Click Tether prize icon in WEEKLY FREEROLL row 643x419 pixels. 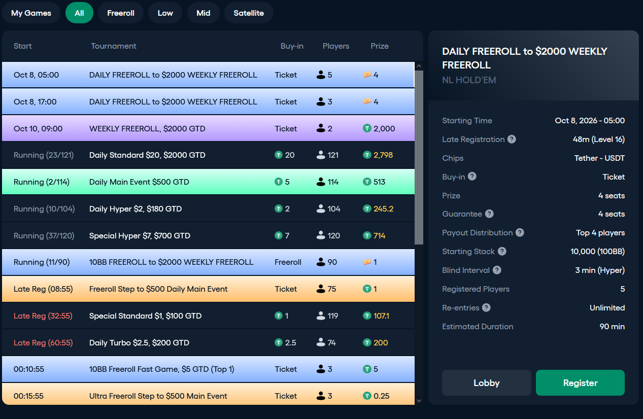(367, 129)
